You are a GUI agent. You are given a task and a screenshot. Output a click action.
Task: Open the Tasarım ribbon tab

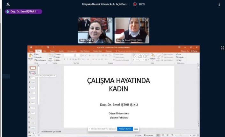pyautogui.click(x=52, y=51)
